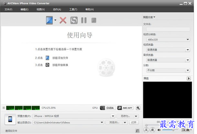Open the 工具(T) menu
Viewport: 197px width, 134px height.
coord(73,10)
